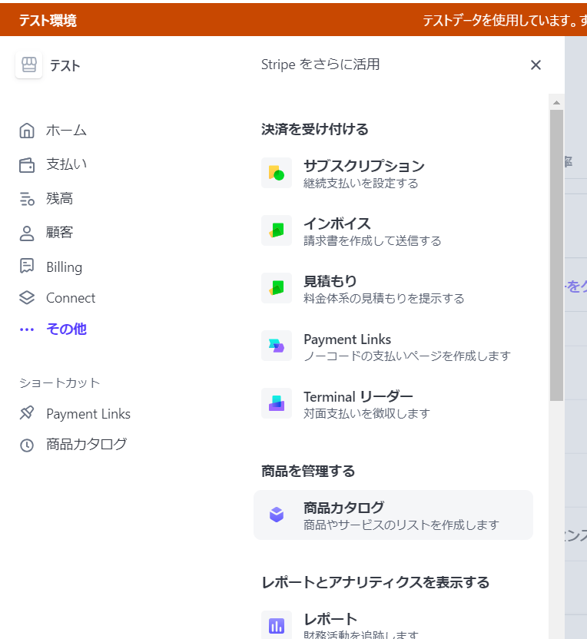Click the clock icon beside 商品カタログ shortcut
The height and width of the screenshot is (639, 587).
(x=27, y=445)
